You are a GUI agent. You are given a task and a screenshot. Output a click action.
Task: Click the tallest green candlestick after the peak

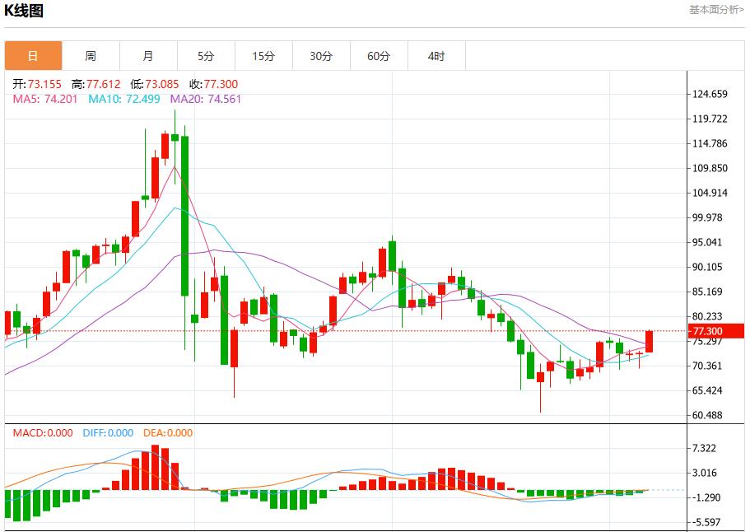pos(184,214)
